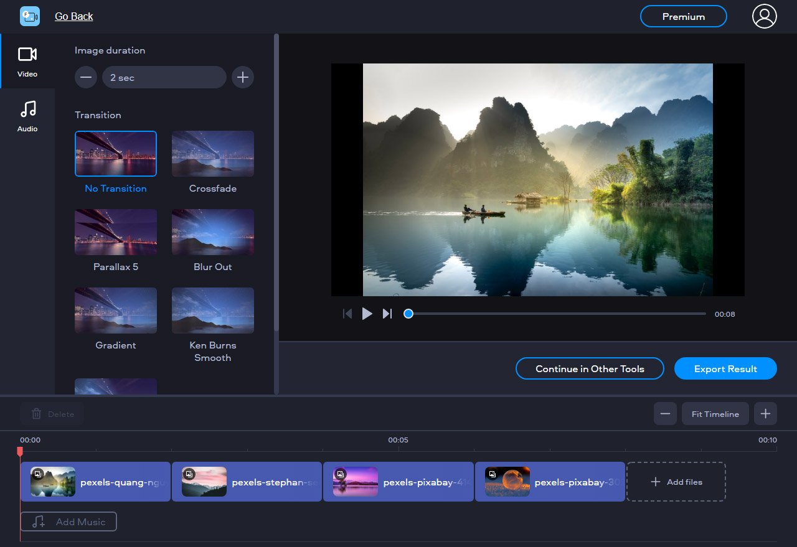Skip to the previous clip

tap(347, 314)
